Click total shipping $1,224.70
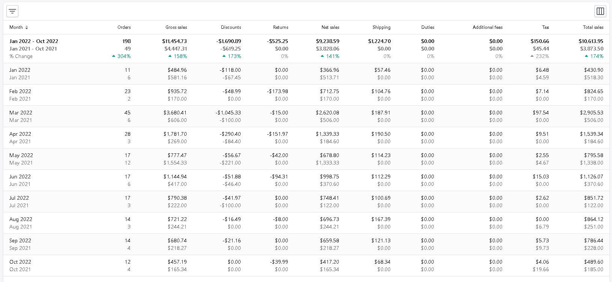This screenshot has width=612, height=282. pyautogui.click(x=379, y=41)
